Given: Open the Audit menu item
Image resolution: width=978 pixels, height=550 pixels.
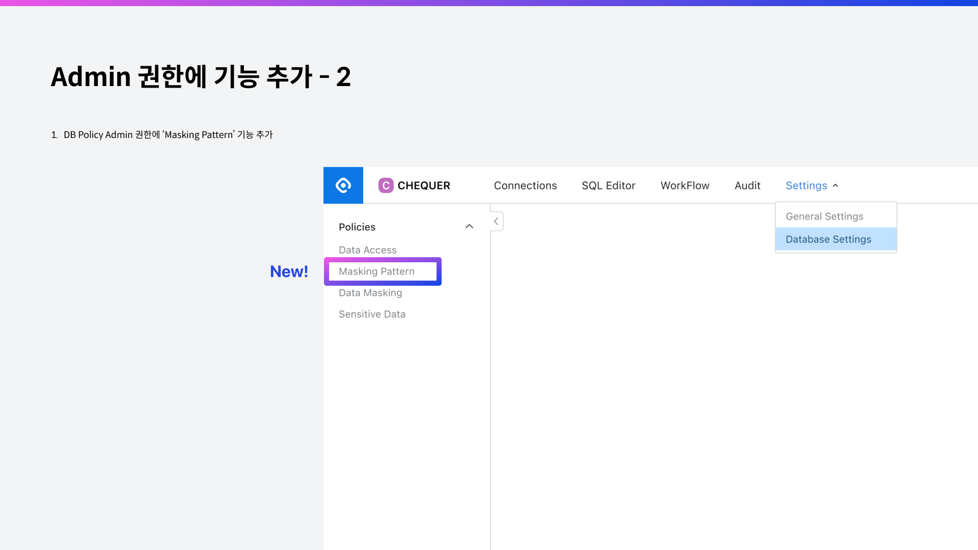Looking at the screenshot, I should pos(747,186).
